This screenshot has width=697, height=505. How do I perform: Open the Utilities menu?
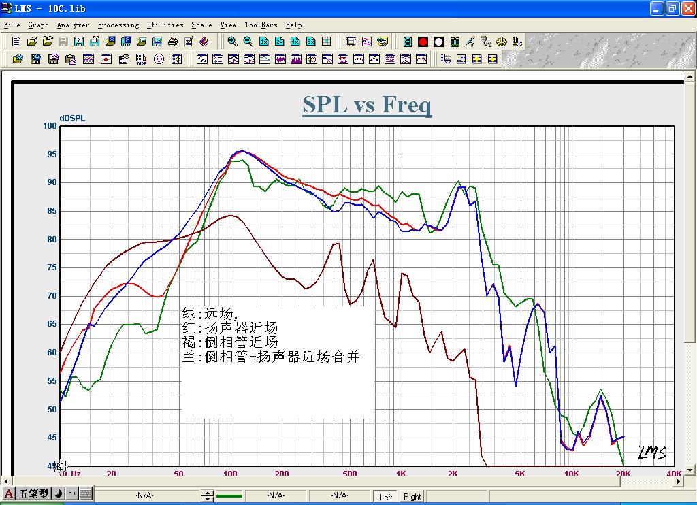click(165, 25)
